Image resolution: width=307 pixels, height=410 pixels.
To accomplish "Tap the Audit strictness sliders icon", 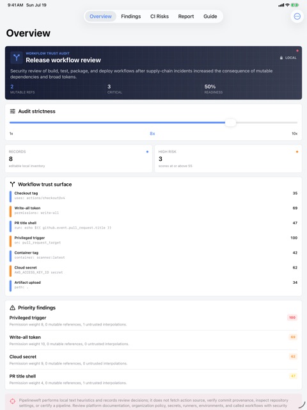I will [13, 111].
